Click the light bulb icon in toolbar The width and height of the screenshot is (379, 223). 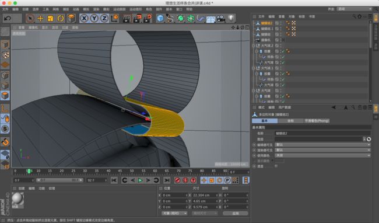coord(231,18)
